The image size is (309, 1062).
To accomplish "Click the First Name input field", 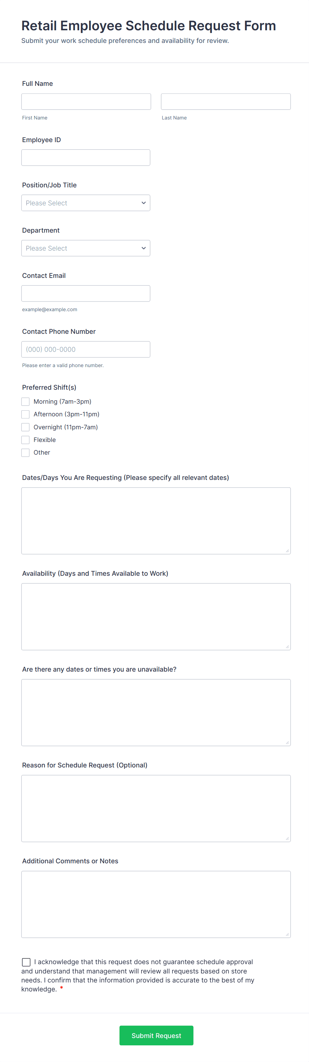I will [x=86, y=102].
